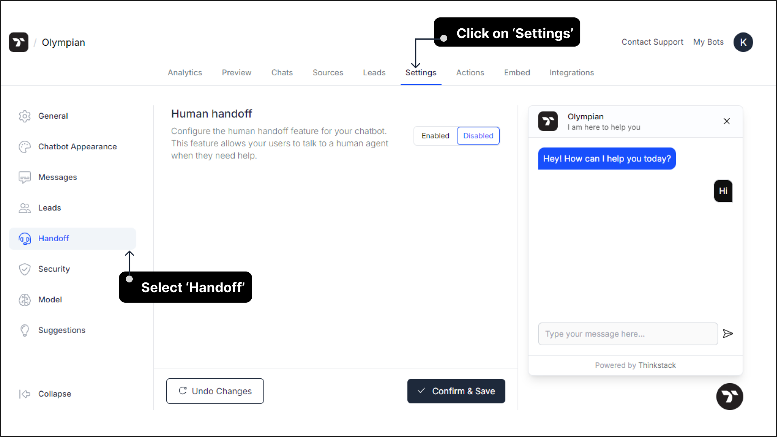Click the Chatbot Appearance icon

tap(25, 147)
